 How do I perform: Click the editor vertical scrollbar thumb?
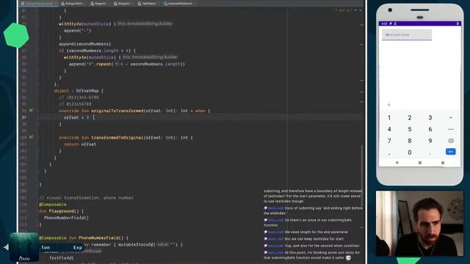[x=362, y=175]
